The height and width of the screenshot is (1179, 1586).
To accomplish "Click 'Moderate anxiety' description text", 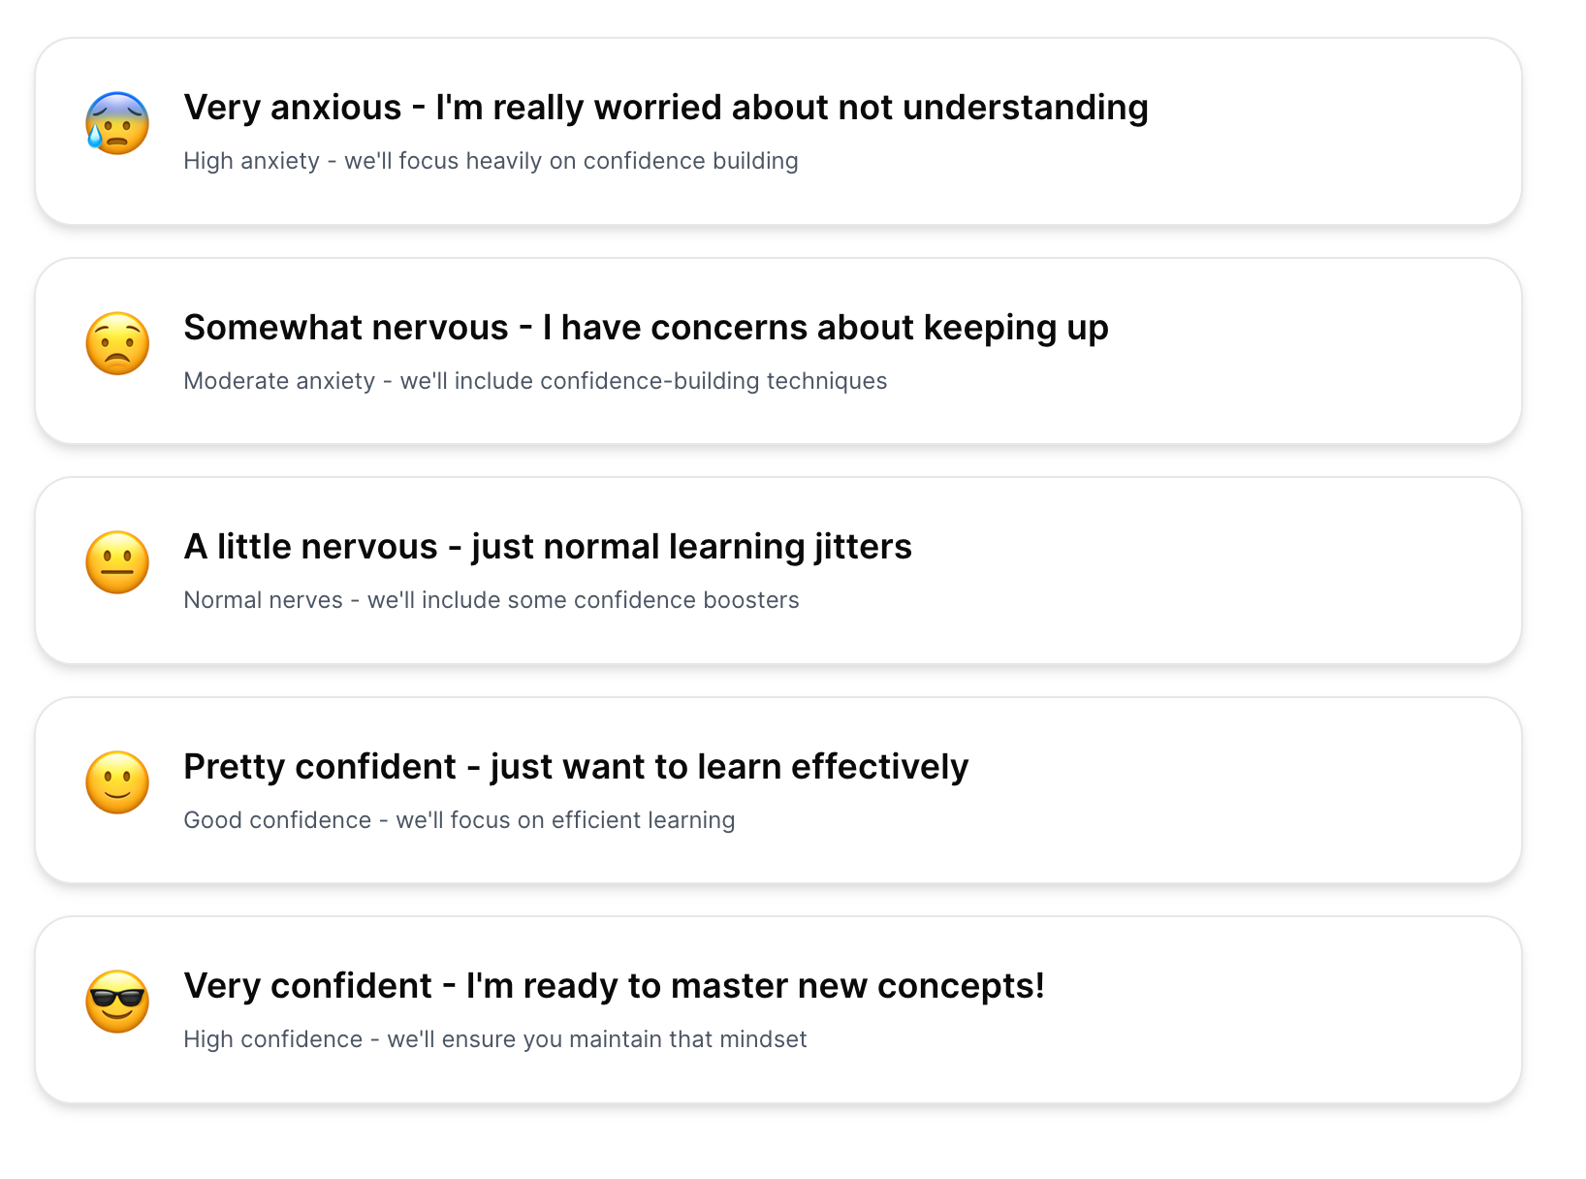I will point(535,381).
